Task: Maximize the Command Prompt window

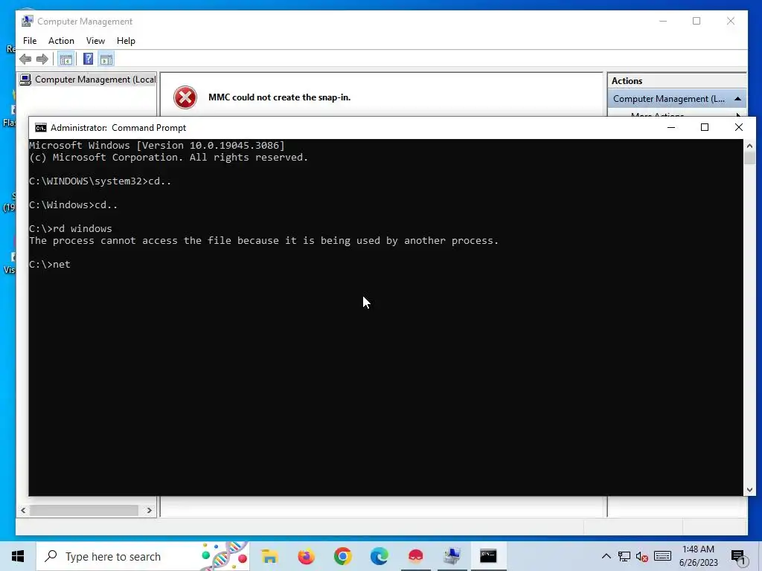Action: [x=705, y=127]
